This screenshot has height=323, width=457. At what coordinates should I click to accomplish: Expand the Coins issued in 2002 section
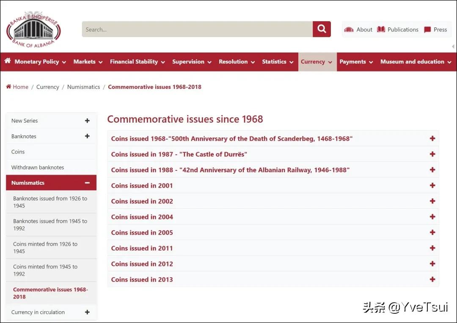(273, 201)
